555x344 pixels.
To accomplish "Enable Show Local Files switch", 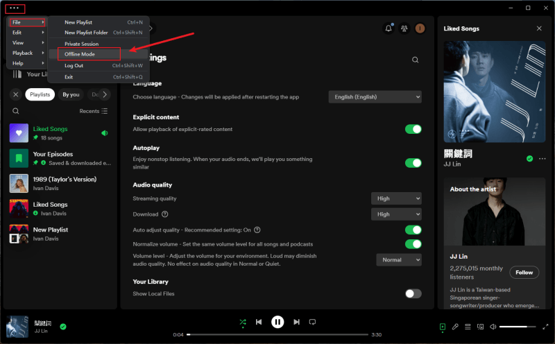I will click(x=413, y=294).
